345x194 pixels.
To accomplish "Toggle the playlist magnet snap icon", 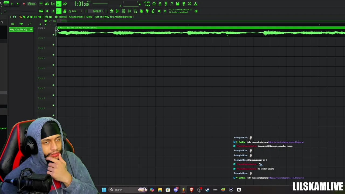I will click(x=15, y=17).
